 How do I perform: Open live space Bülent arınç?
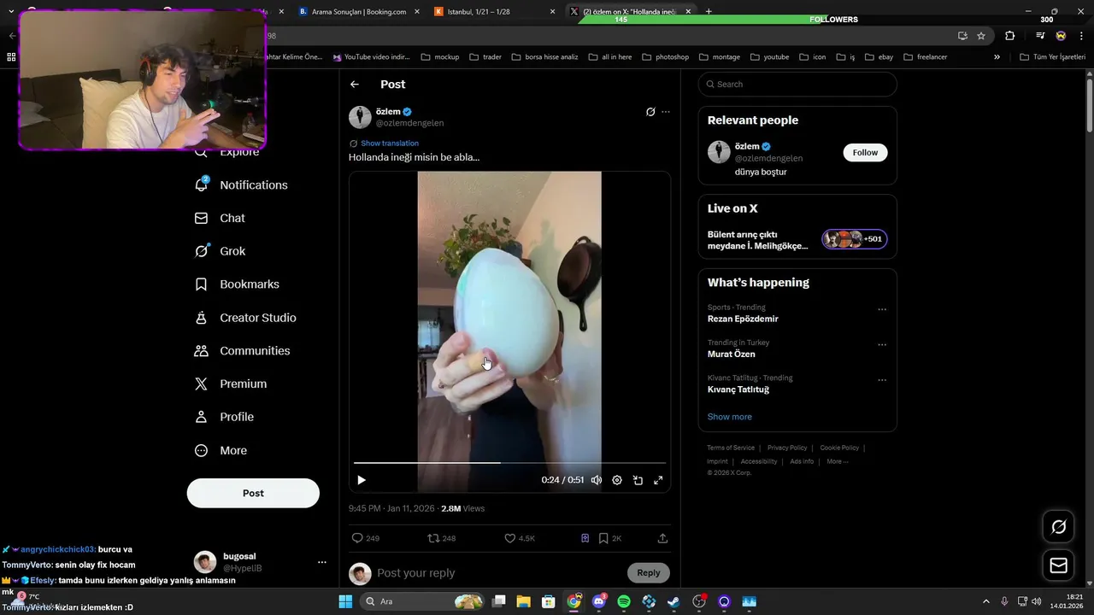click(797, 239)
